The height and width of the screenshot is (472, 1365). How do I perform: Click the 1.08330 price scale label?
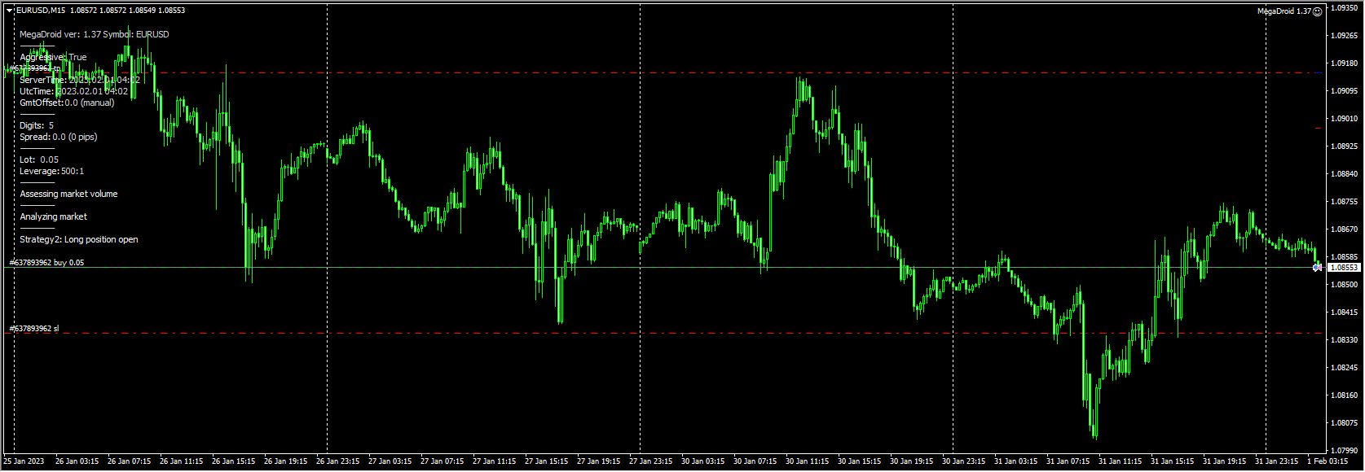1345,340
